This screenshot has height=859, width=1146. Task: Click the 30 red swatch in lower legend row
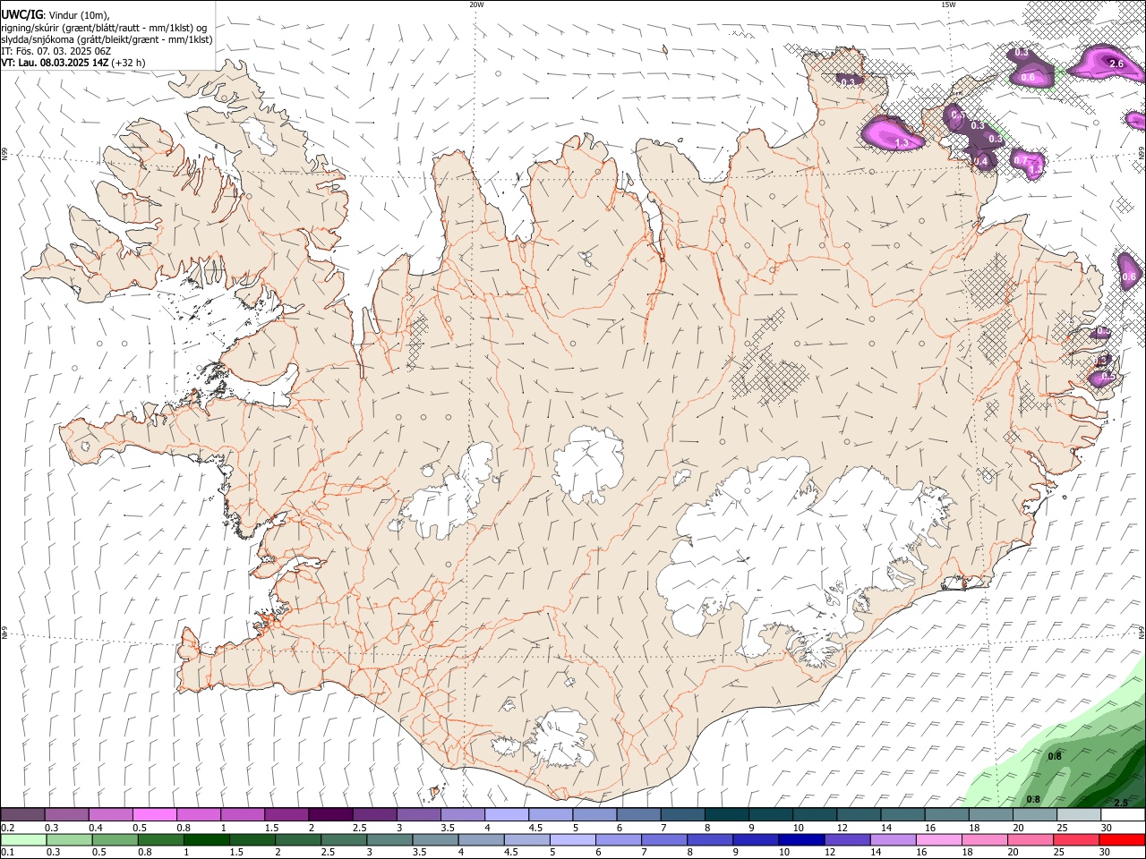tap(1123, 840)
